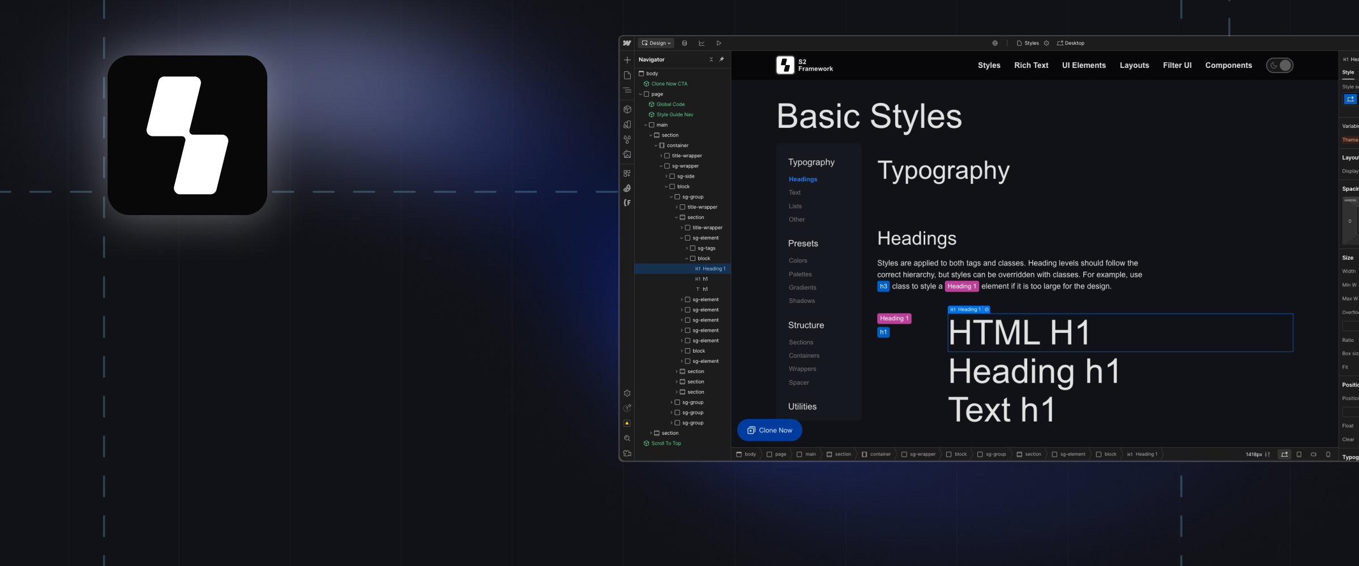Viewport: 1359px width, 566px height.
Task: Pin the Navigator panel
Action: [721, 59]
